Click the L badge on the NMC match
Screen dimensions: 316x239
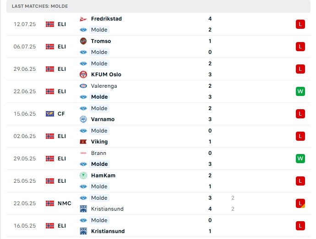(x=300, y=203)
